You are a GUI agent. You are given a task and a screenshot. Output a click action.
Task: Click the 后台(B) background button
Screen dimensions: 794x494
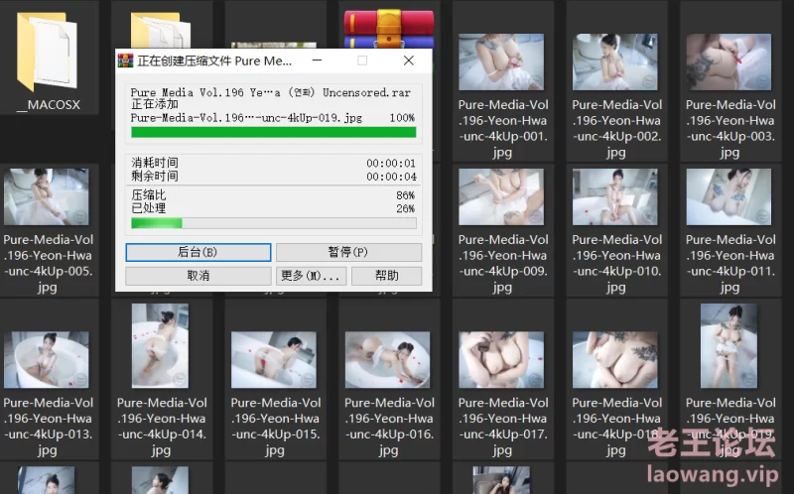pyautogui.click(x=198, y=252)
